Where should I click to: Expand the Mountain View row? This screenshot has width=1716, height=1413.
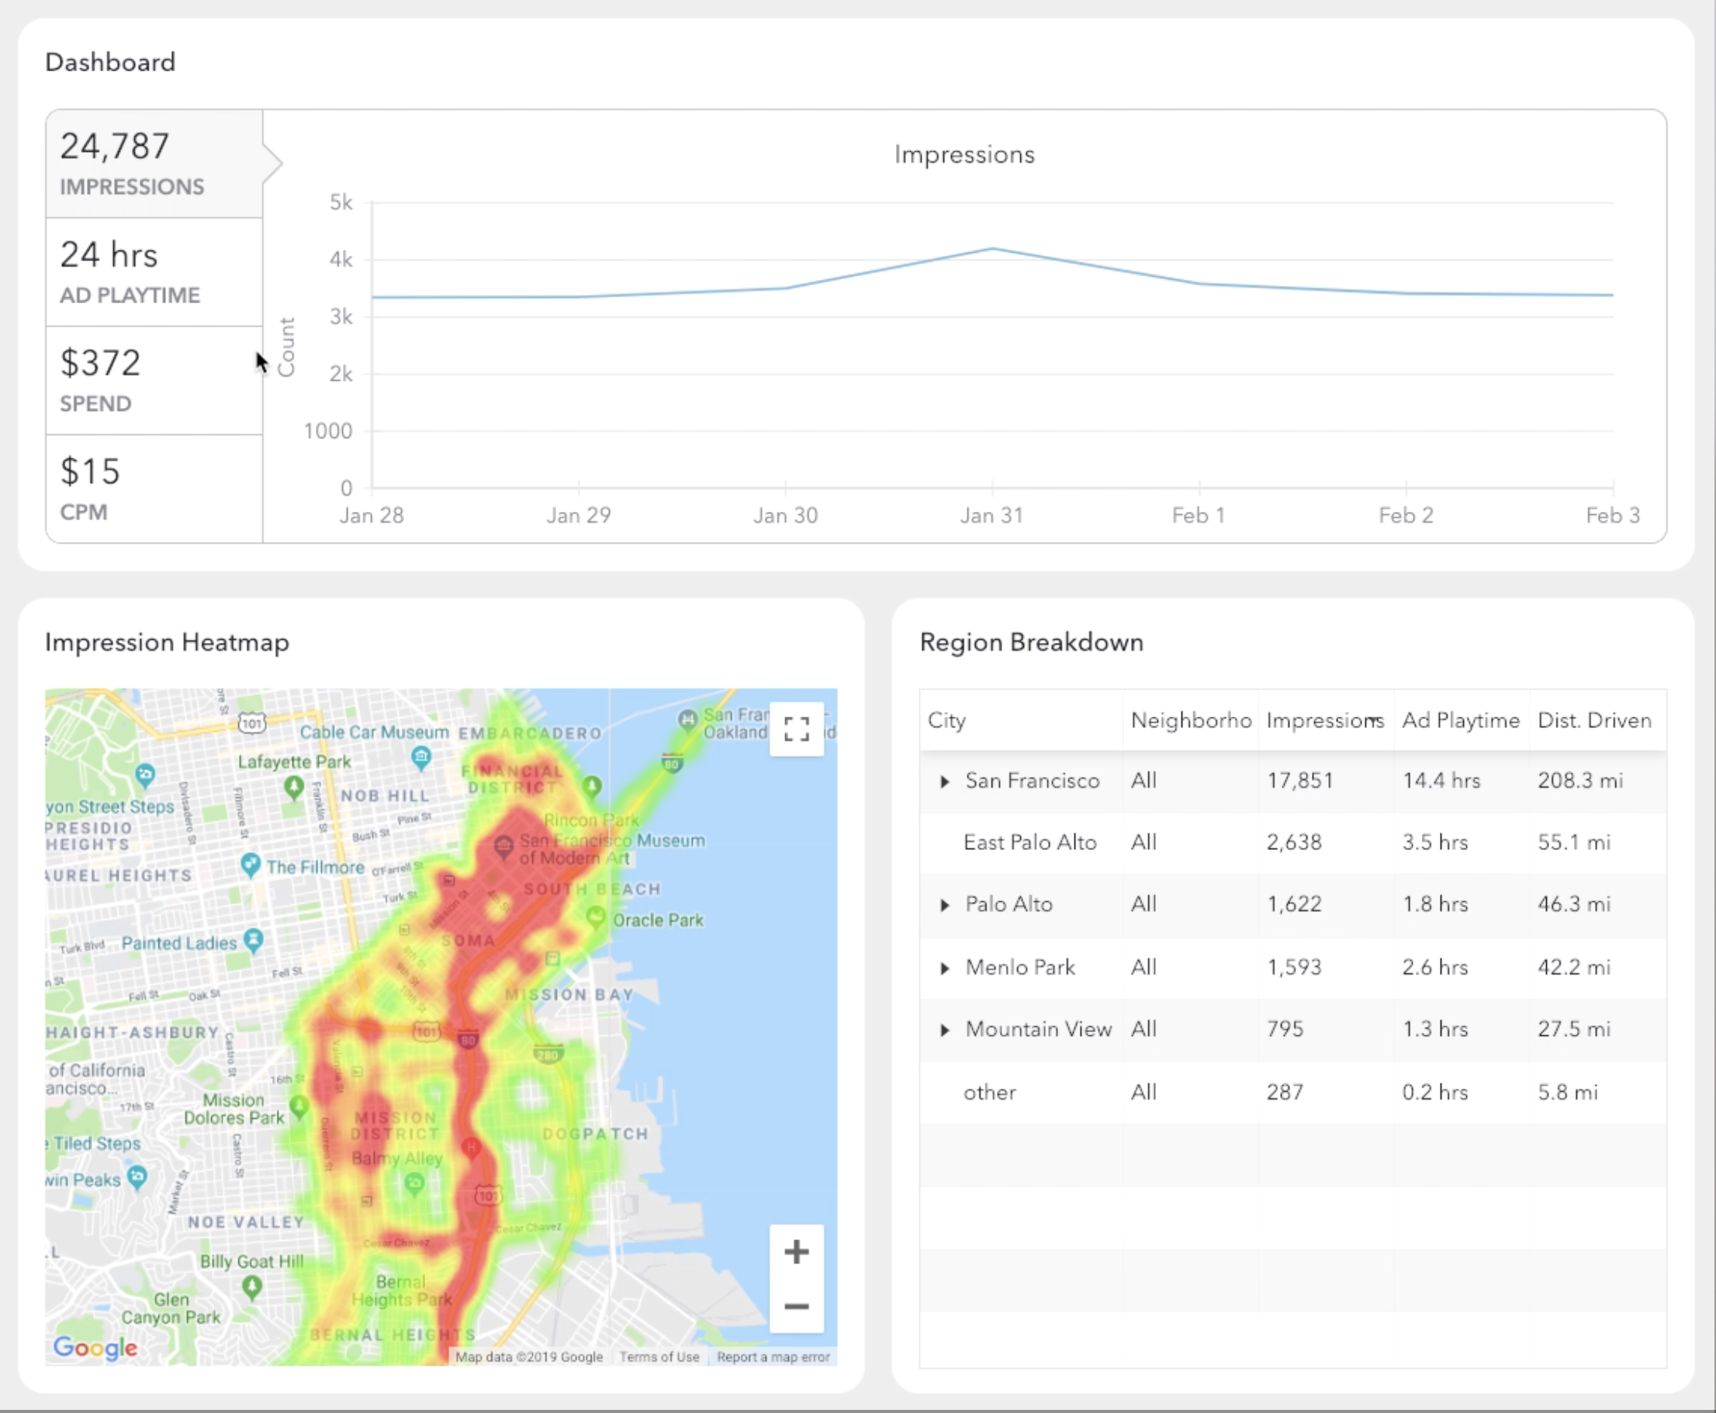click(x=944, y=1030)
